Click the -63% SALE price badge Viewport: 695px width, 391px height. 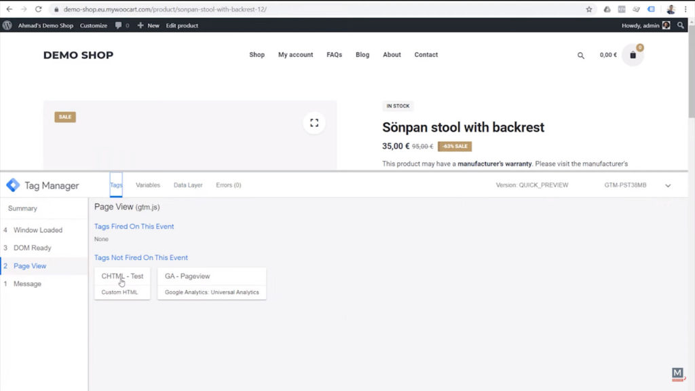pos(455,146)
